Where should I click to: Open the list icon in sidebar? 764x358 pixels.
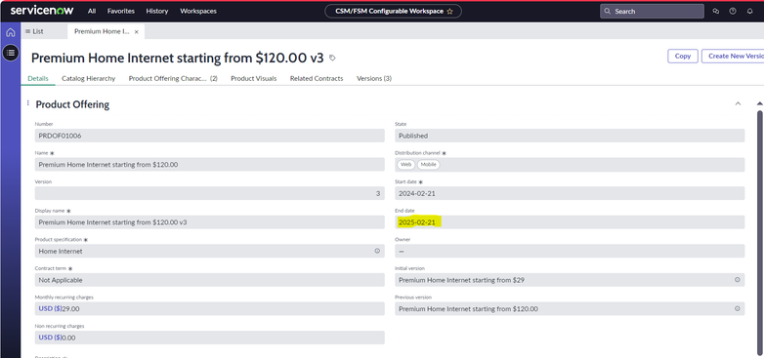coord(11,53)
